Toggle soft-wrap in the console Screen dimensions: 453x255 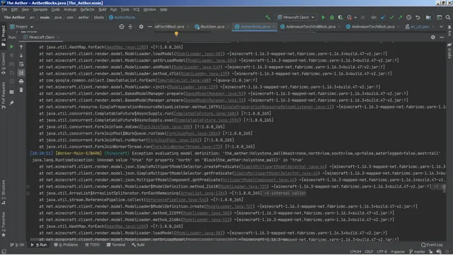point(21,64)
